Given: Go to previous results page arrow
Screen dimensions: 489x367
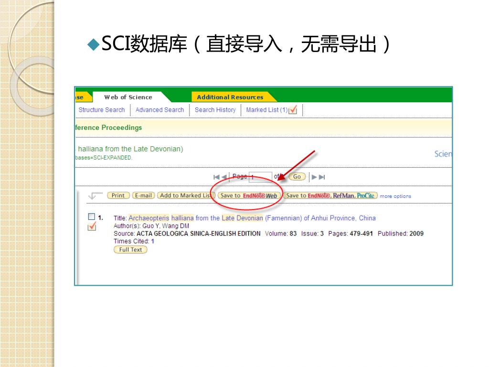Looking at the screenshot, I should click(223, 177).
